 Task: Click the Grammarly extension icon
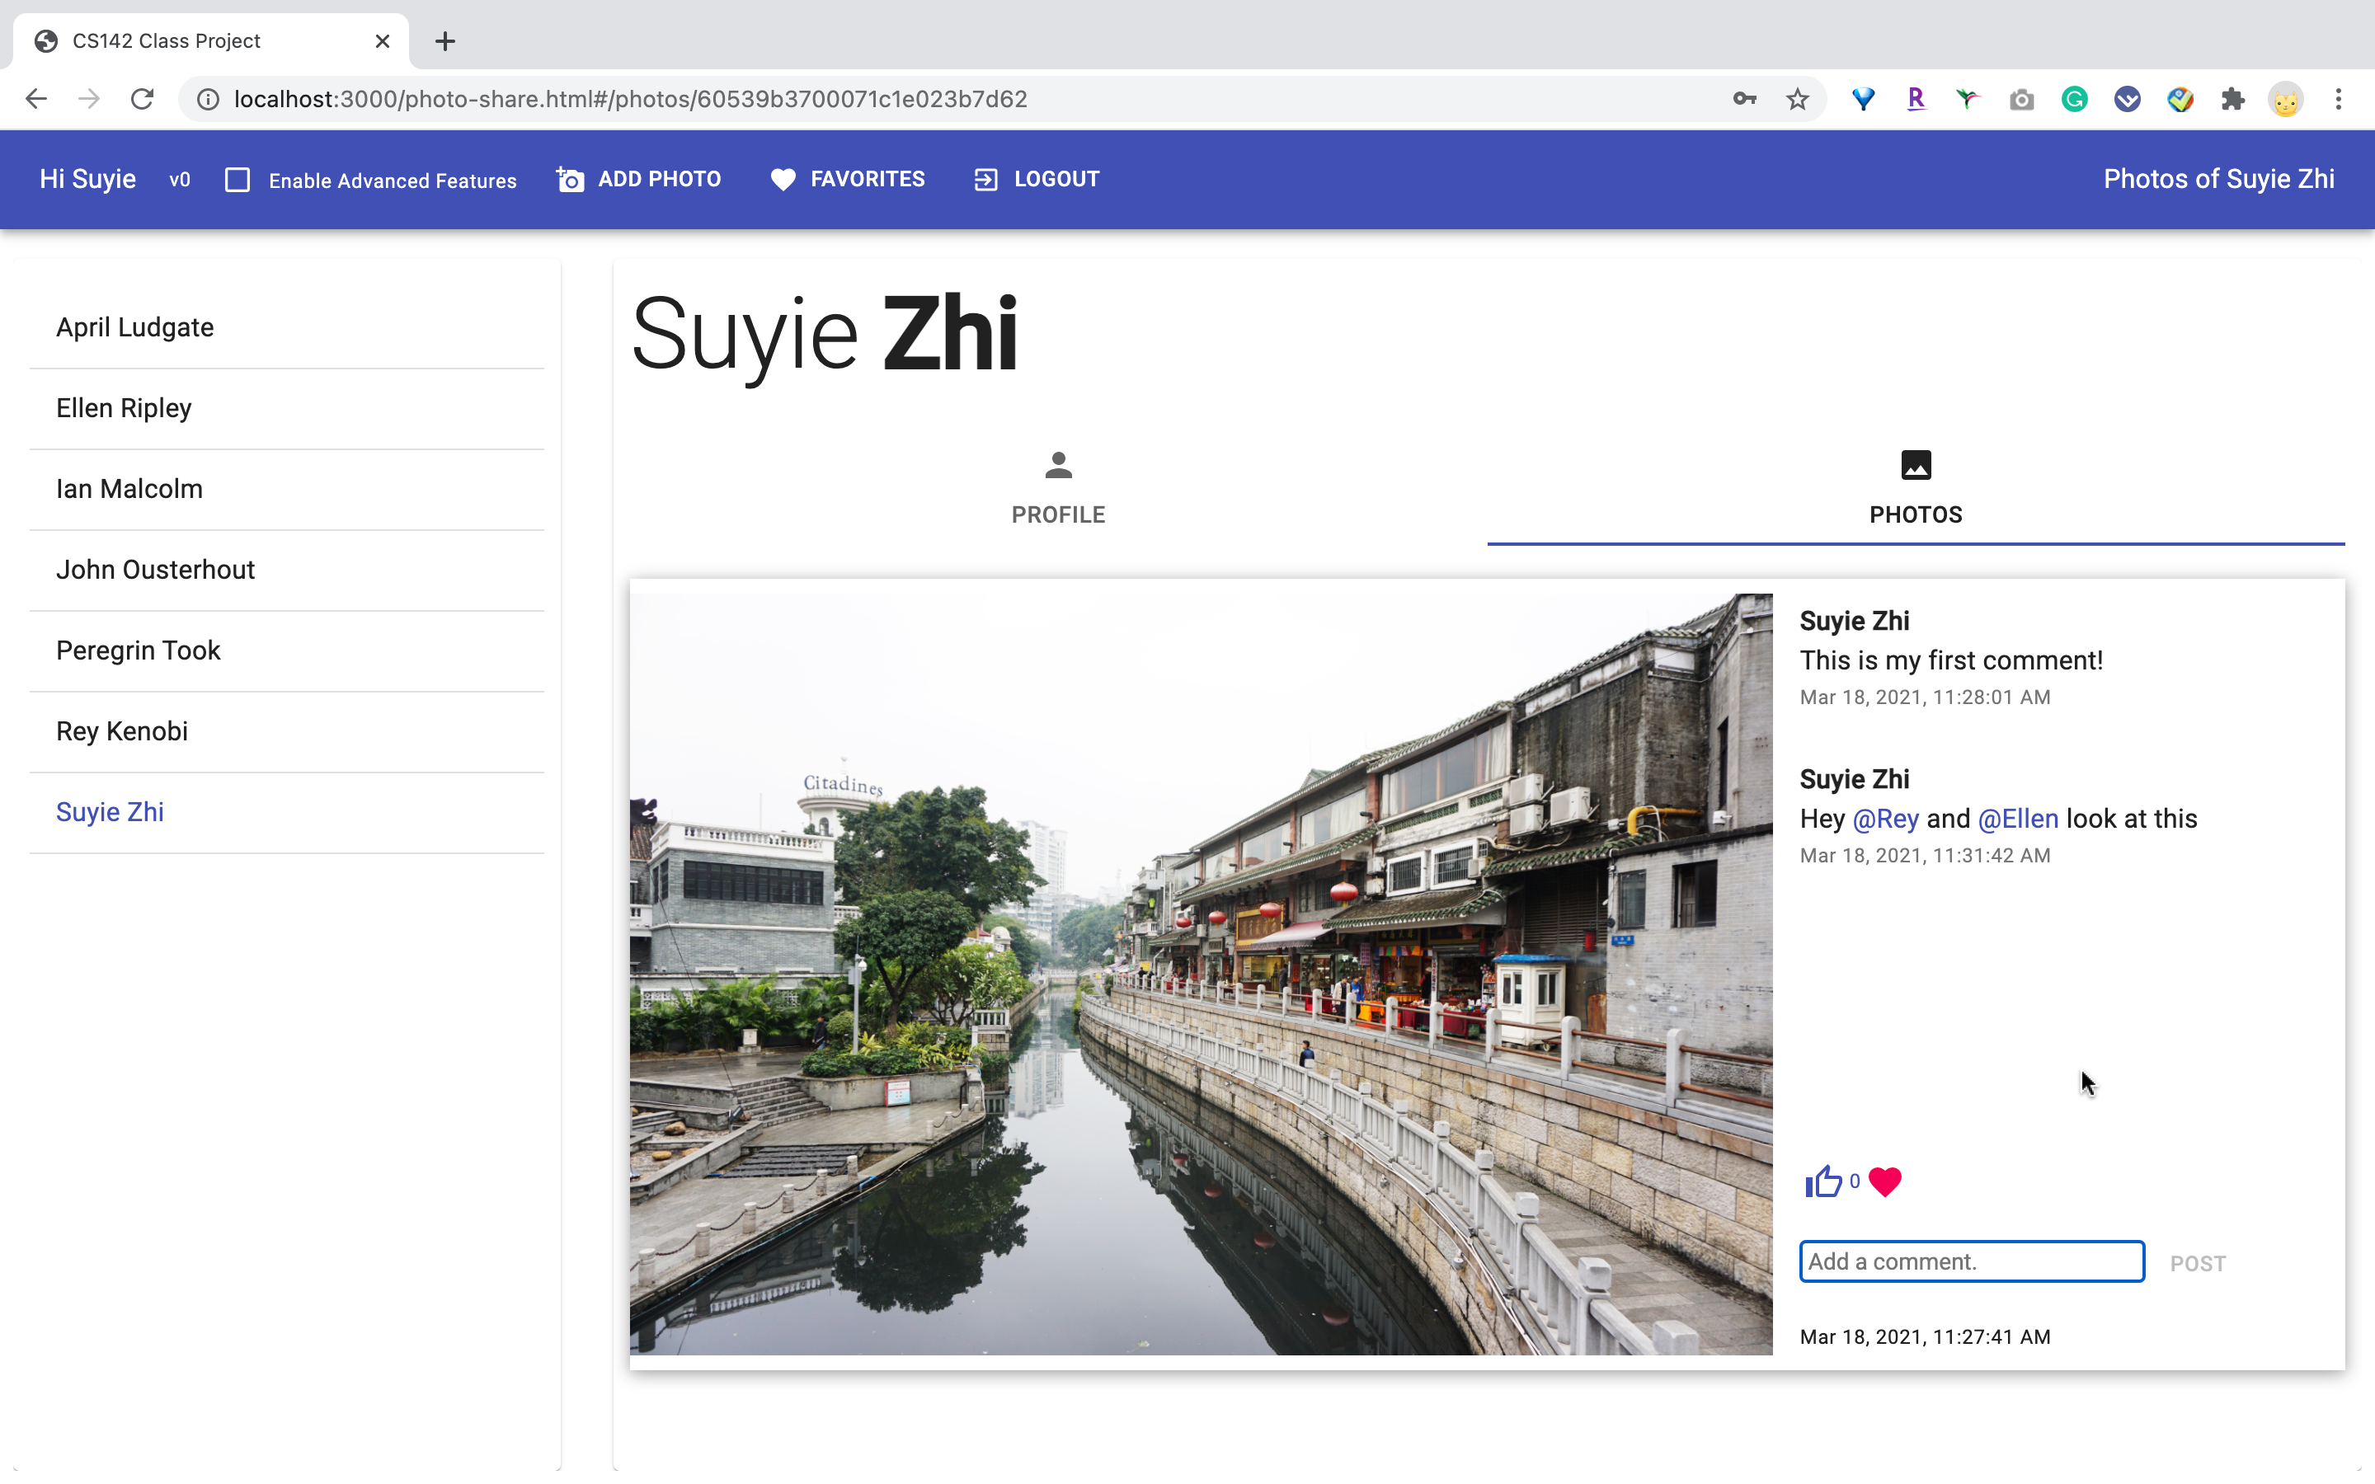click(x=2074, y=99)
